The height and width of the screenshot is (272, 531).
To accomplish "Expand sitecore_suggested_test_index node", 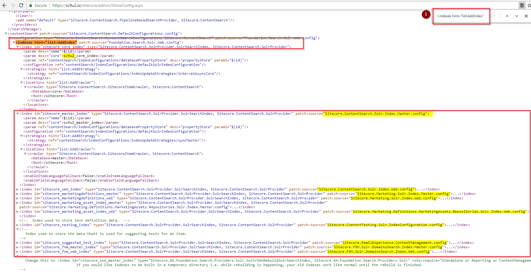I will [x=18, y=243].
